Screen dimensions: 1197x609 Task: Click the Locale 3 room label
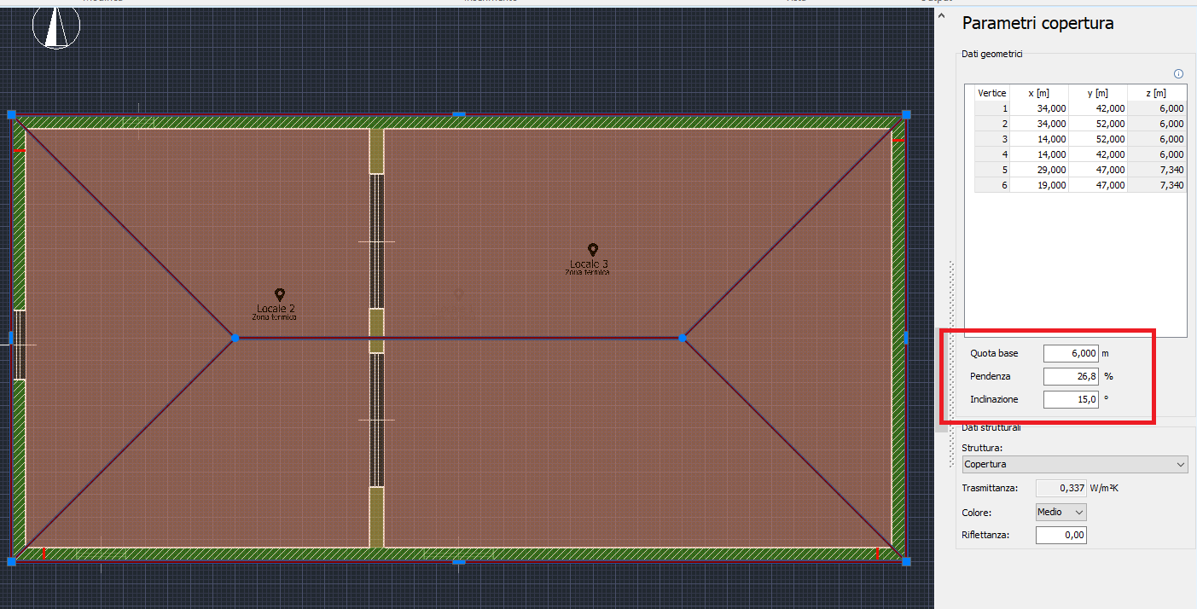click(x=589, y=264)
